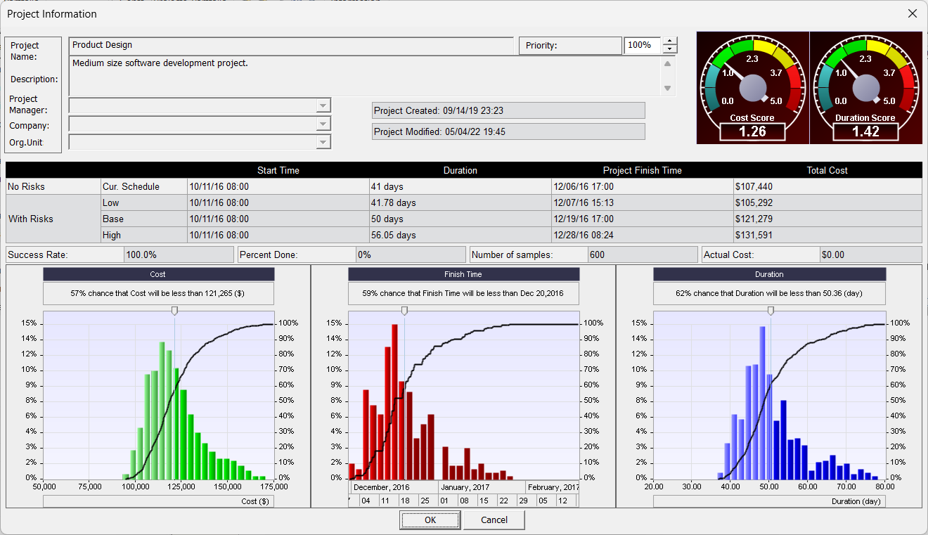Click the Cost histogram chart header
928x535 pixels.
[x=157, y=274]
